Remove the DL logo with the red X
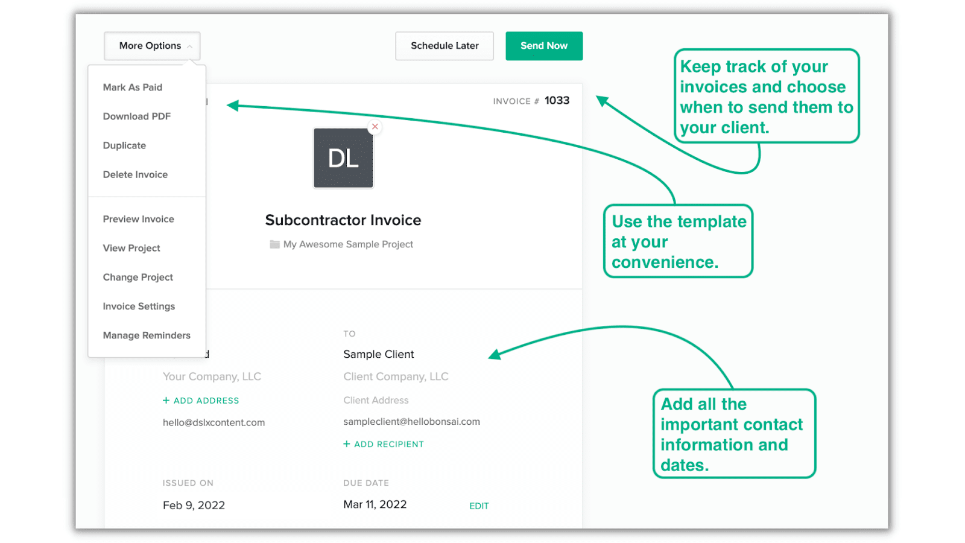The image size is (965, 543). pyautogui.click(x=375, y=127)
